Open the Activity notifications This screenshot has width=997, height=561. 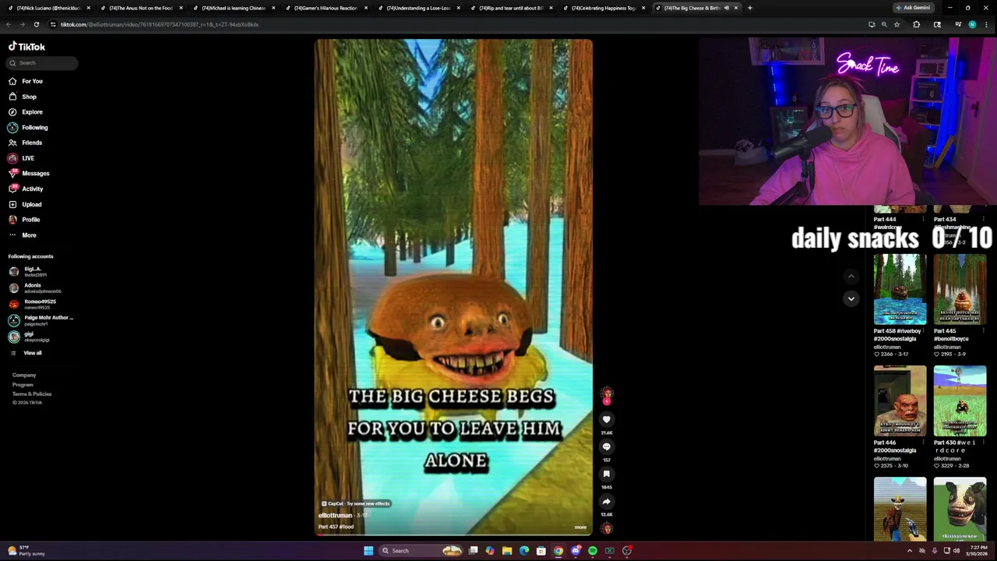[x=26, y=189]
